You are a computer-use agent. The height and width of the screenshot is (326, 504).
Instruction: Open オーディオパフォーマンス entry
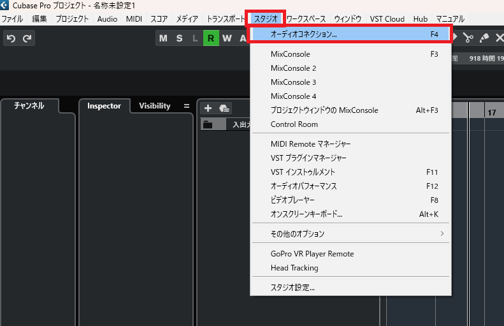coord(350,186)
